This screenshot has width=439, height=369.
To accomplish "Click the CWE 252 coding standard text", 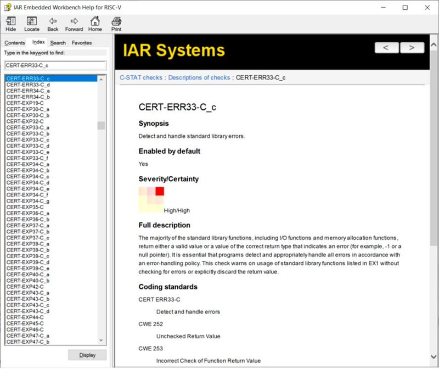I will pyautogui.click(x=150, y=324).
